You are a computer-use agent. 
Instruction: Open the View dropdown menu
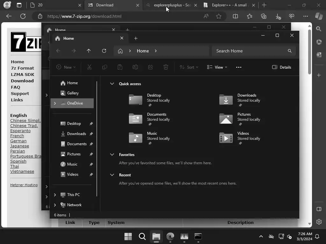(217, 67)
